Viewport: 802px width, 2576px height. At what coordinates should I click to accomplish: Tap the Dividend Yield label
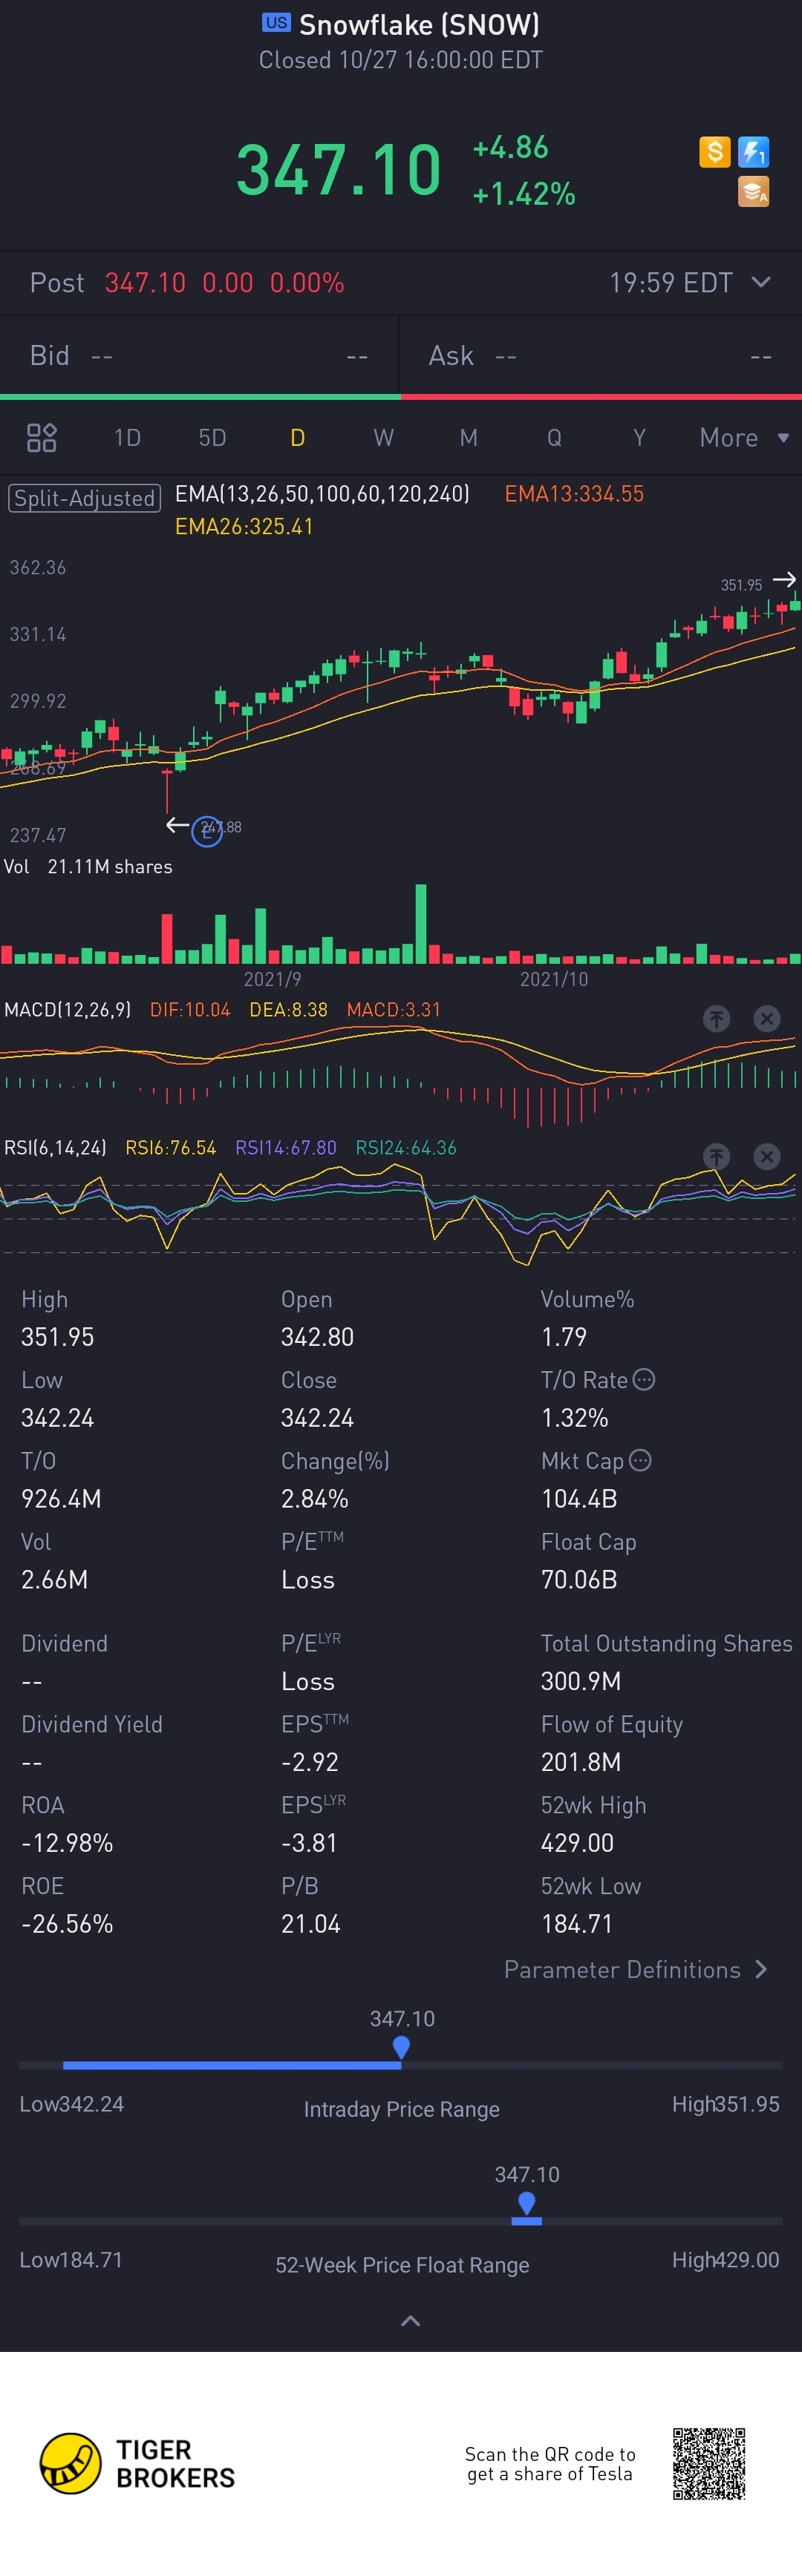pyautogui.click(x=92, y=1724)
